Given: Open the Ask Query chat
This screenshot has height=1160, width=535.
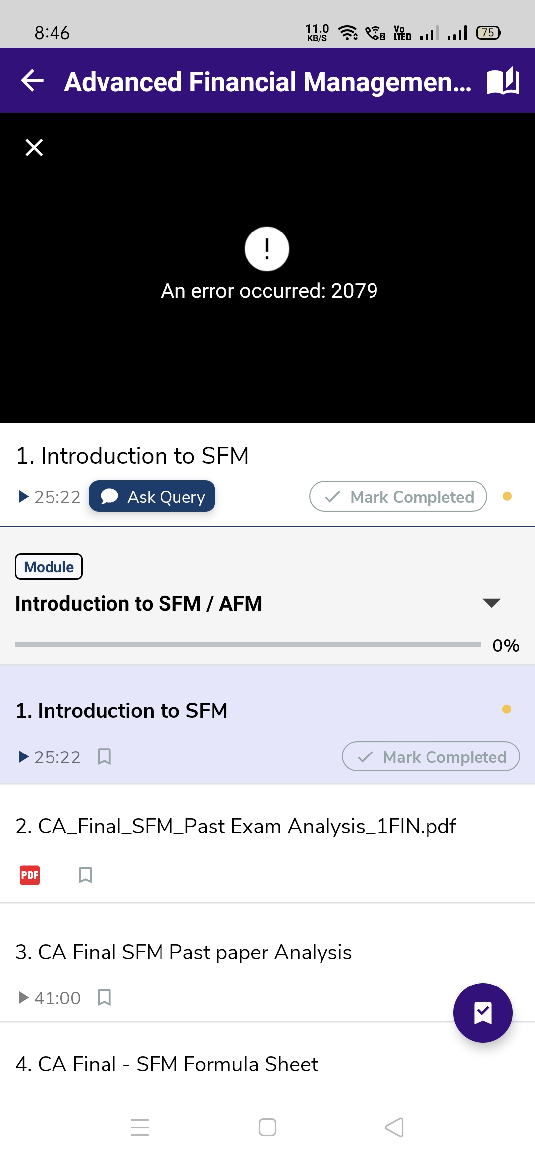Looking at the screenshot, I should [152, 496].
